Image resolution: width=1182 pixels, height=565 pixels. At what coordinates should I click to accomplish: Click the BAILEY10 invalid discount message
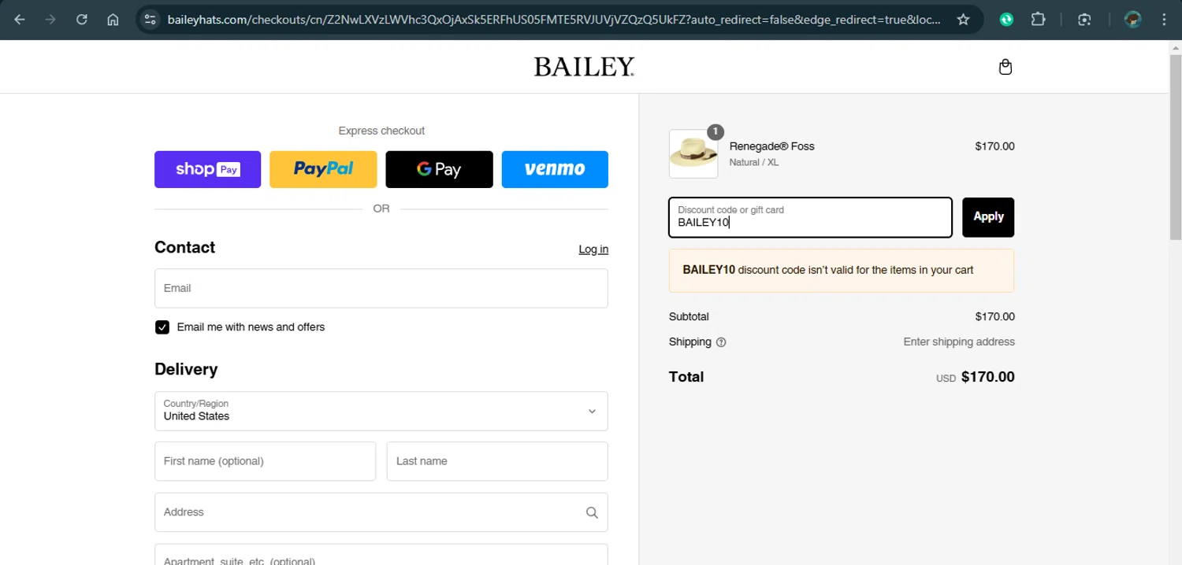pos(842,271)
